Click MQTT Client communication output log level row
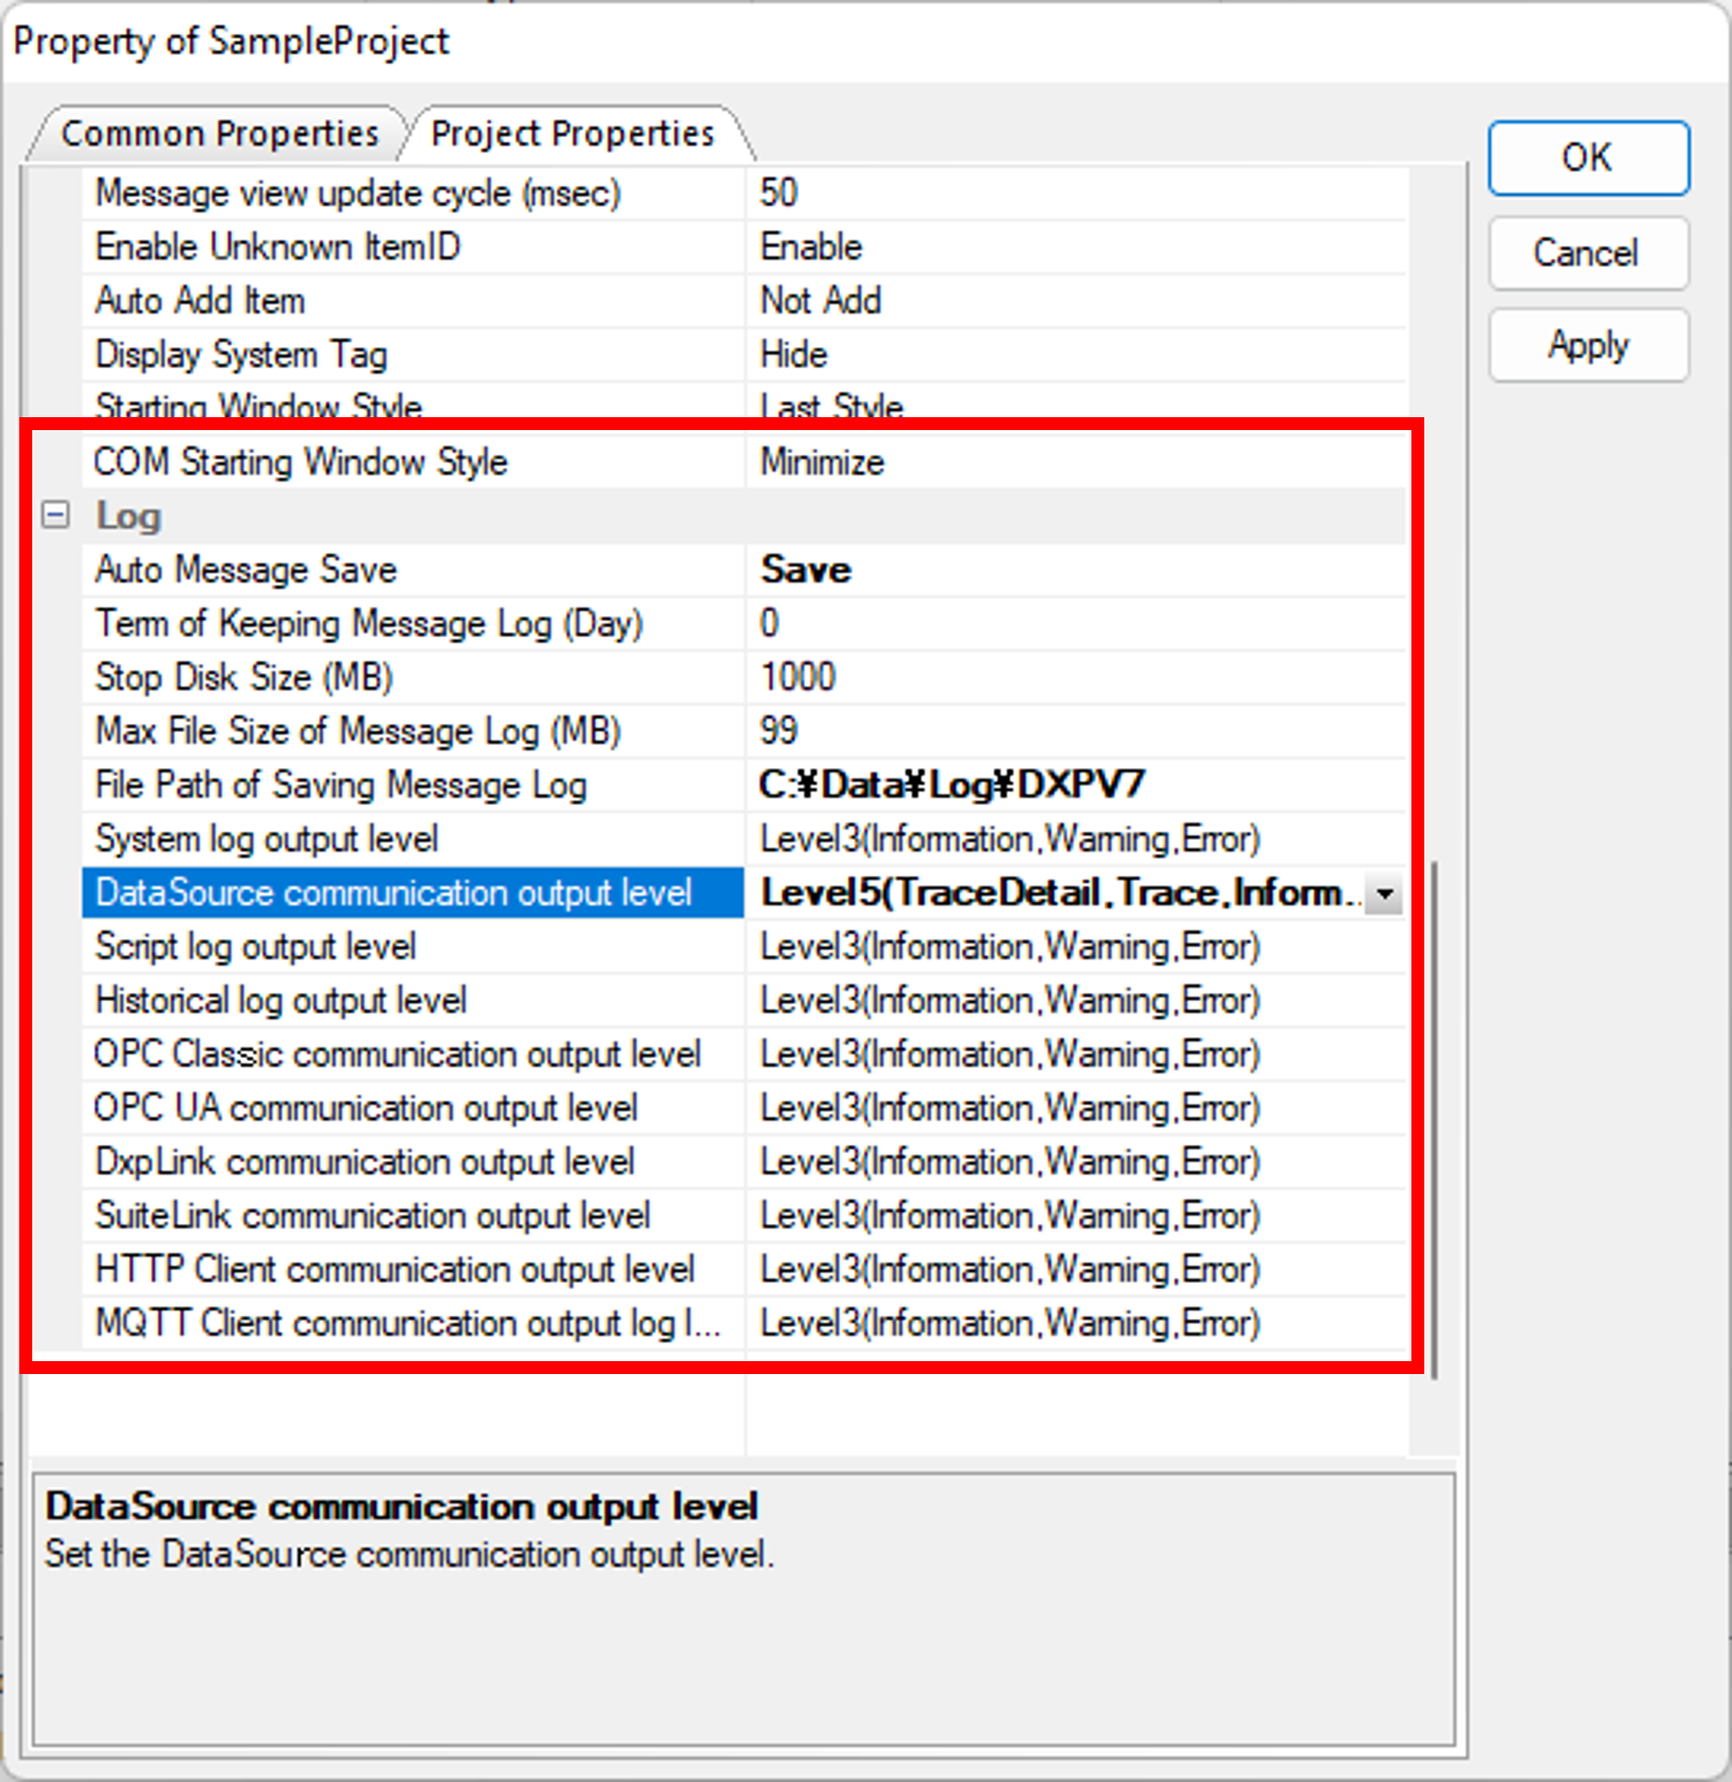The image size is (1732, 1782). coord(405,1323)
